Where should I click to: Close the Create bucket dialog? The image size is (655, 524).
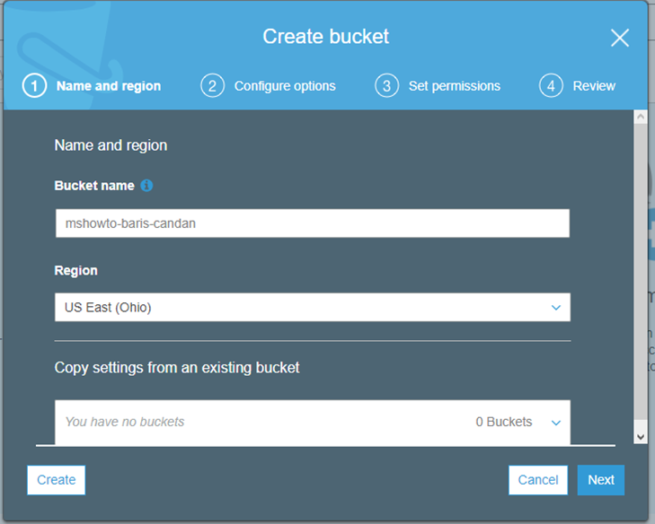click(x=620, y=38)
